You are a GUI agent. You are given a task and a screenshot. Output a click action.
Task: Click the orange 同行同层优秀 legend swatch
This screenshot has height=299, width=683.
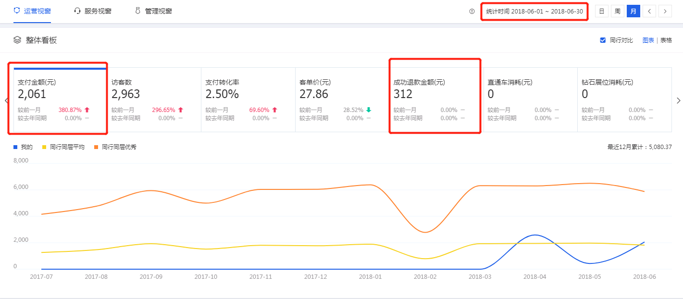pos(96,147)
